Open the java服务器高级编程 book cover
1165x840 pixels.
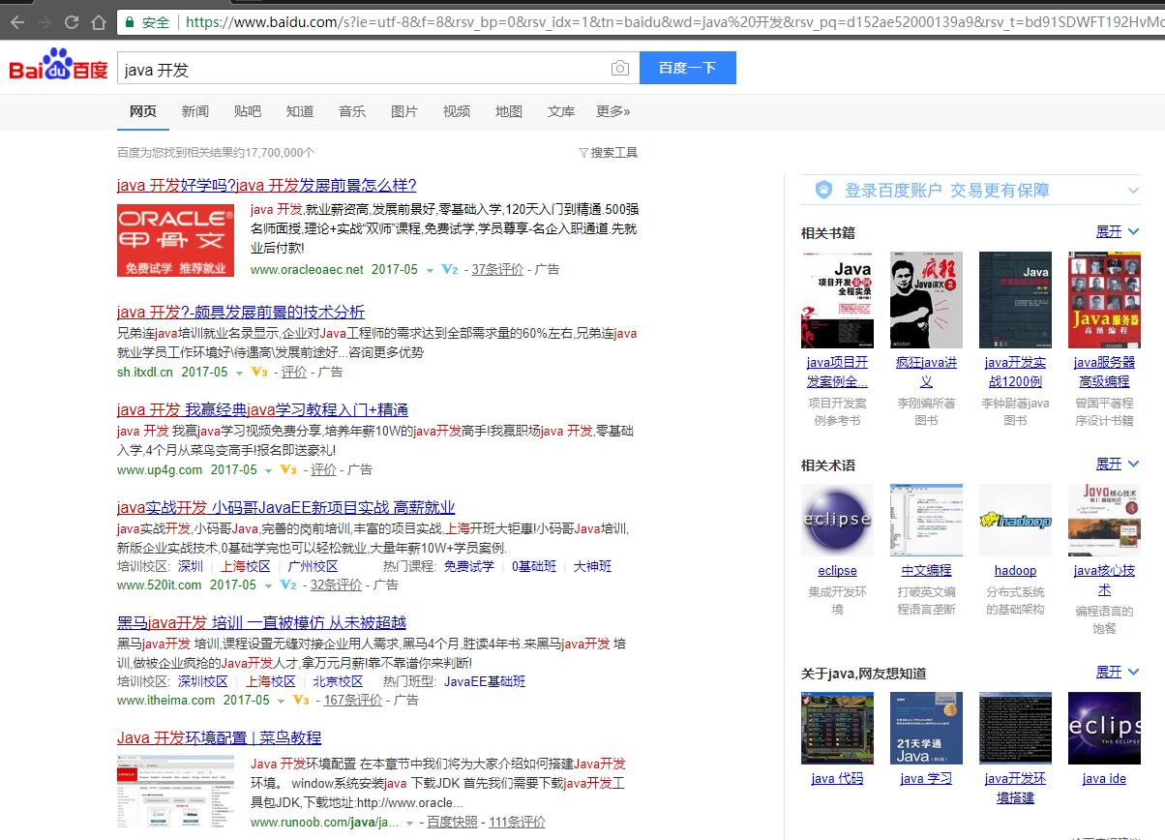(x=1104, y=300)
